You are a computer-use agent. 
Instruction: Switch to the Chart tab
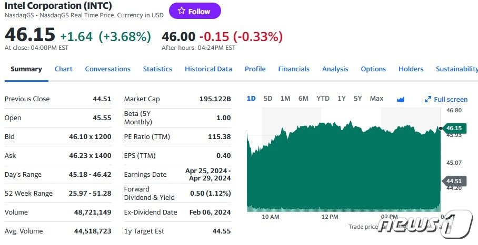point(64,69)
